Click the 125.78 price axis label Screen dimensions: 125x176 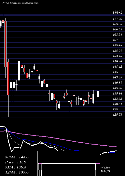[117, 115]
